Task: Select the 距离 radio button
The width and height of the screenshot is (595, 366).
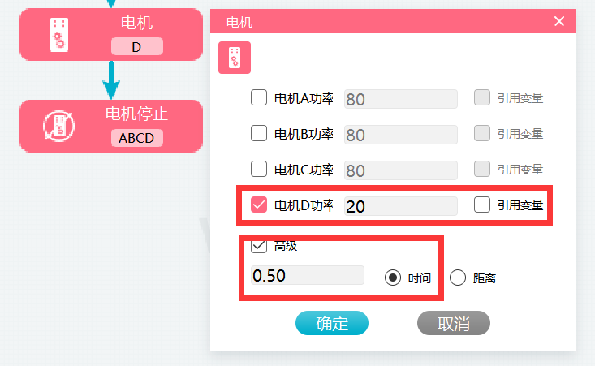Action: tap(458, 278)
